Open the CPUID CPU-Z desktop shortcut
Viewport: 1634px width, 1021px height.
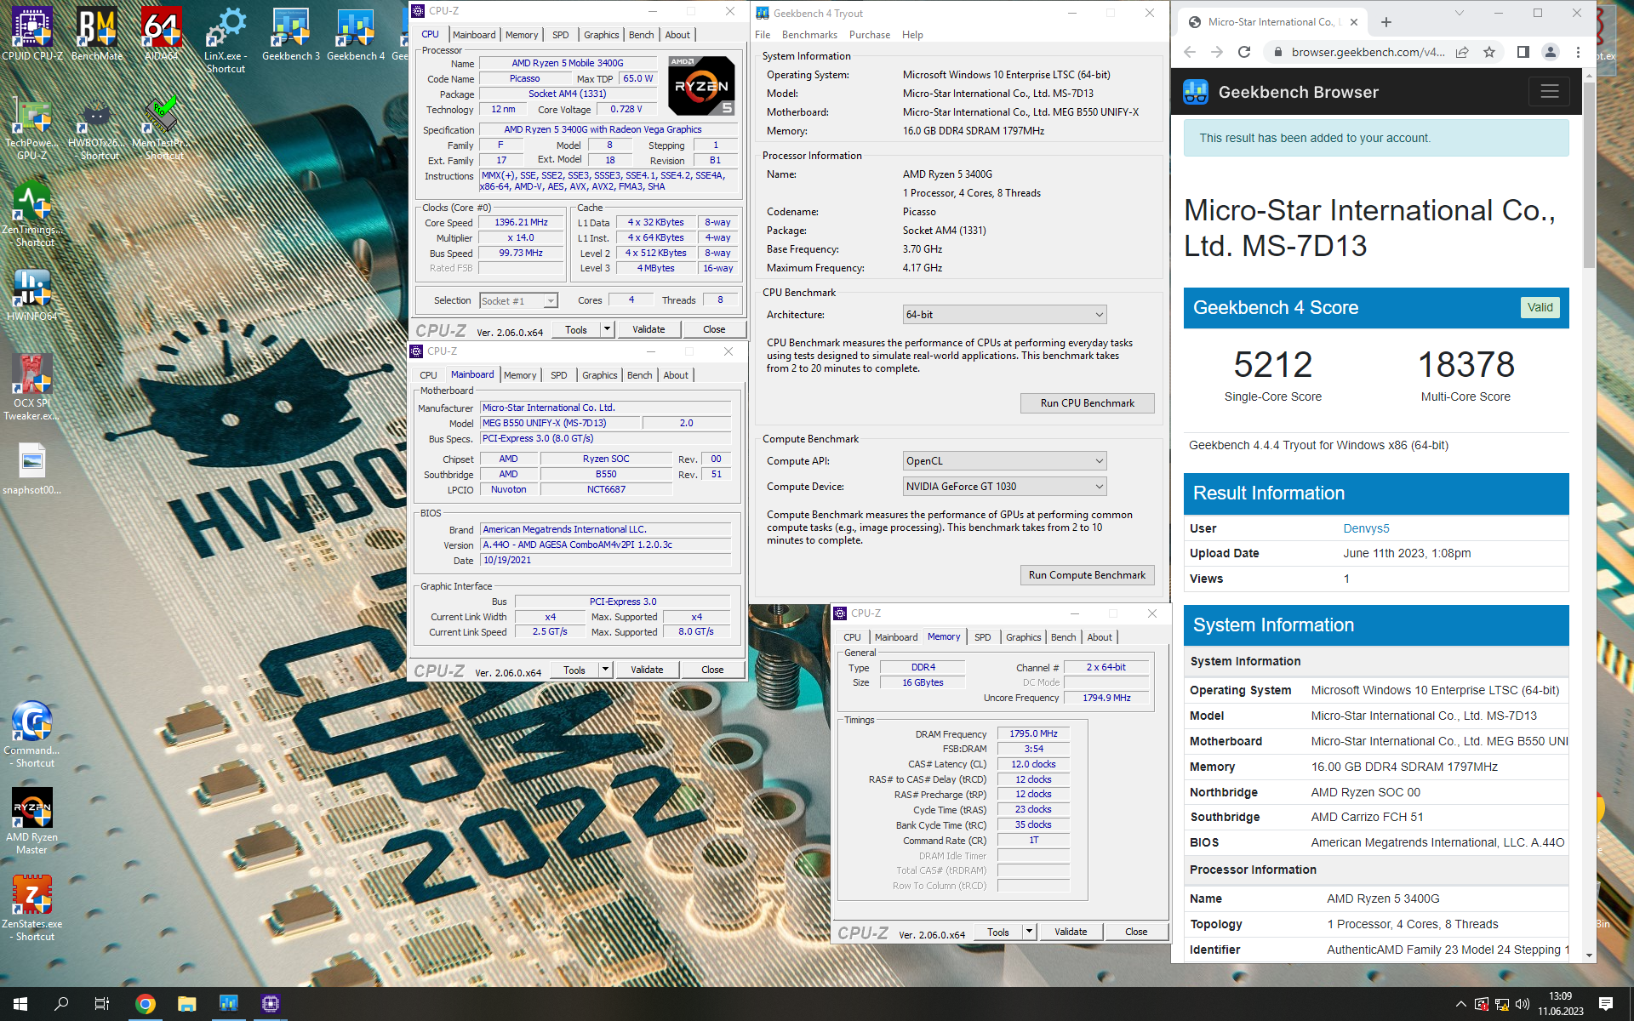(x=32, y=34)
